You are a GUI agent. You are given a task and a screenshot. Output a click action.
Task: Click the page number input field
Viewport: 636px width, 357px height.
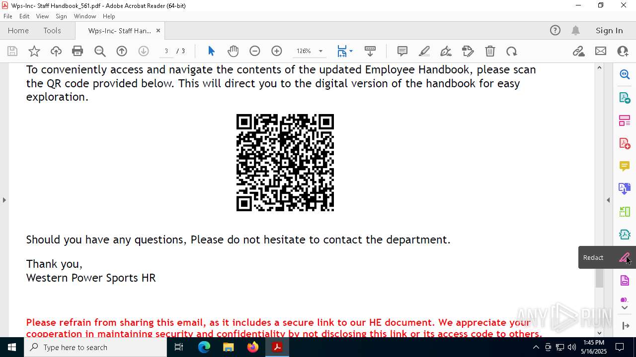click(x=166, y=51)
